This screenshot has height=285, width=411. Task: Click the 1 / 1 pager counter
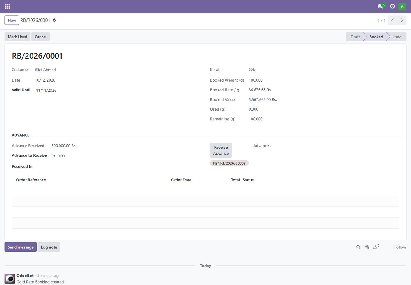(381, 20)
